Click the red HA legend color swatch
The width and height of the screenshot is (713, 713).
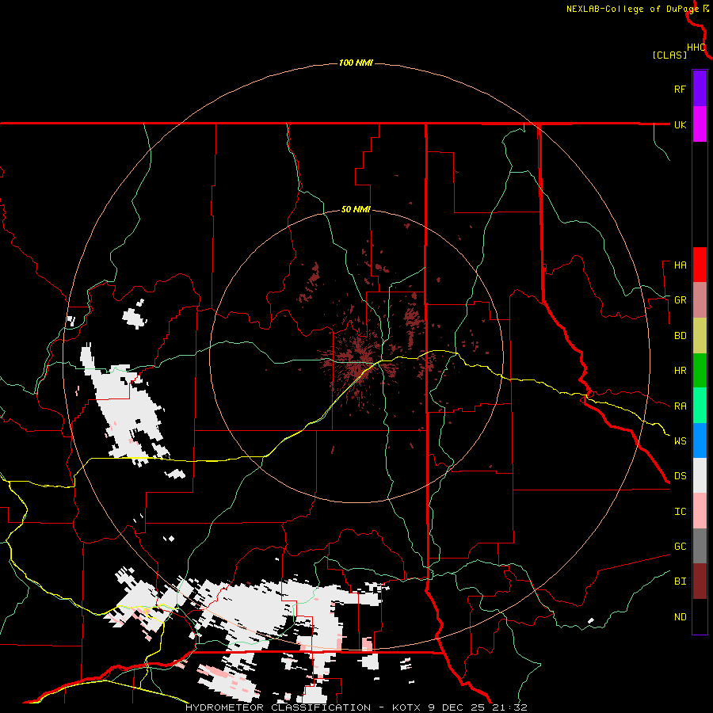click(x=700, y=265)
